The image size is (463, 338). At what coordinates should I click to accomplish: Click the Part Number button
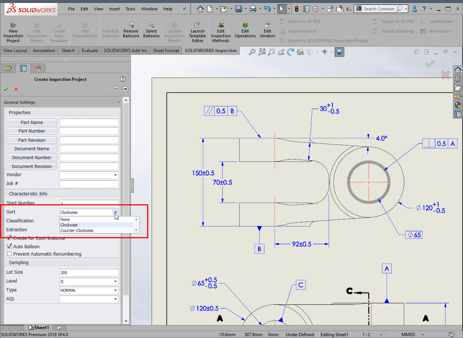point(32,131)
